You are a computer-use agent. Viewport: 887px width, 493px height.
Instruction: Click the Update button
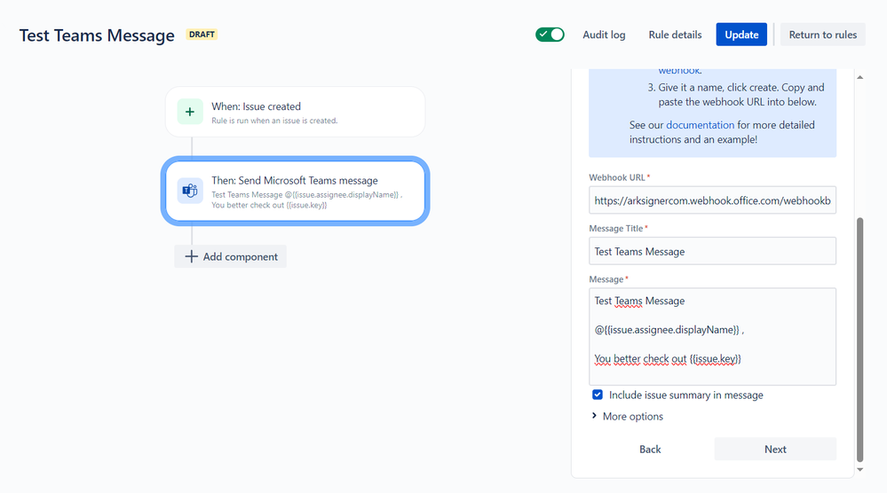(x=741, y=35)
